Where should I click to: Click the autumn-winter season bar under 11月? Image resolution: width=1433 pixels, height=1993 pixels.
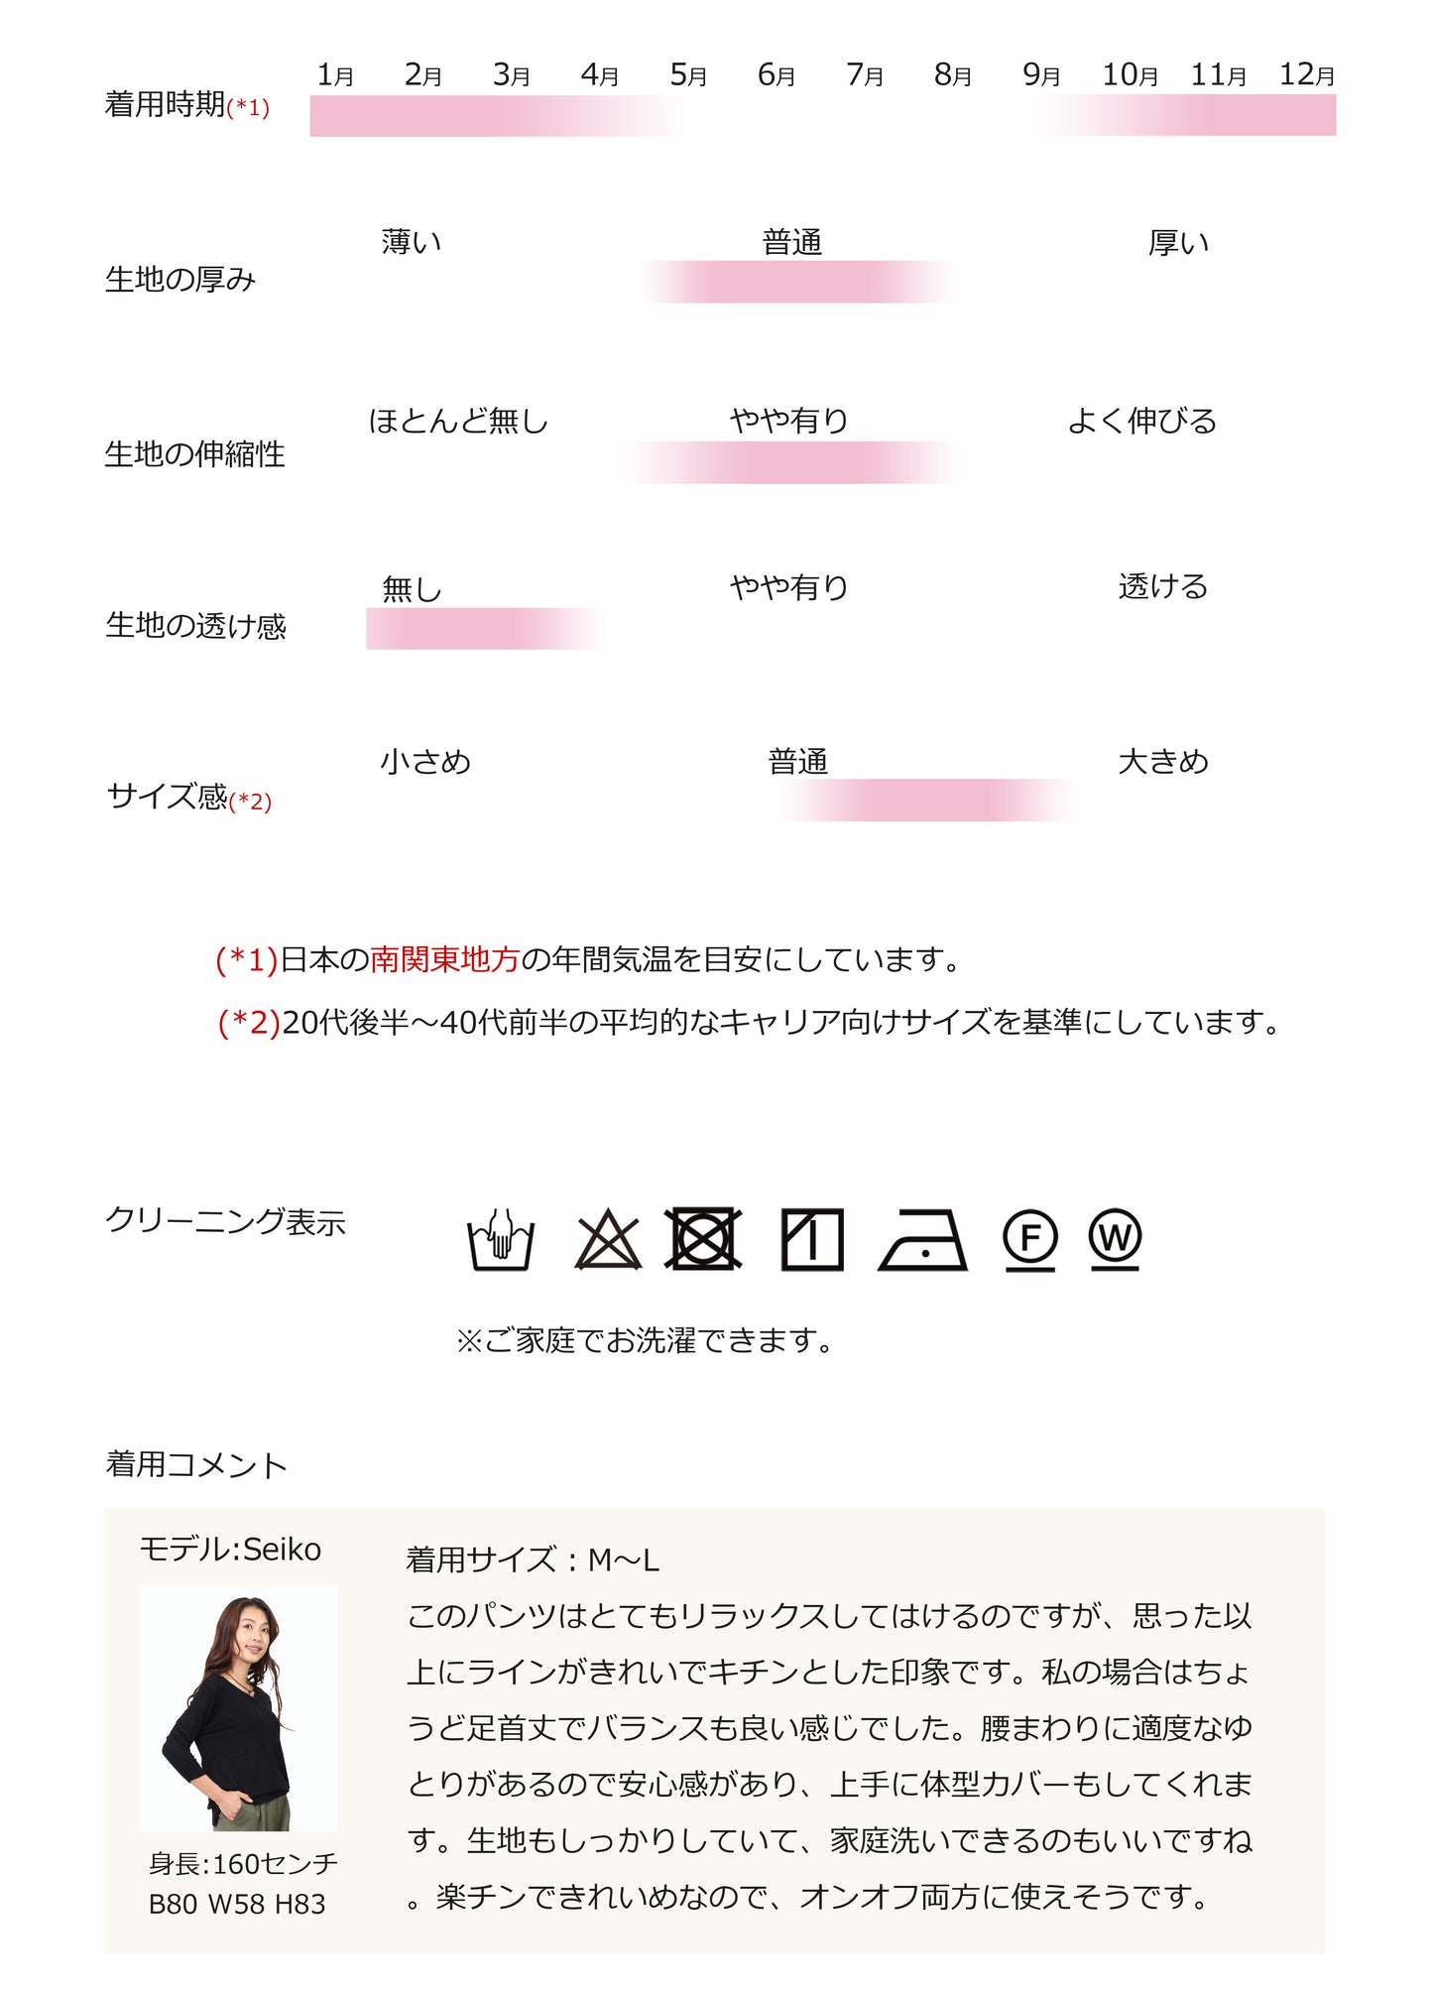pos(1186,115)
